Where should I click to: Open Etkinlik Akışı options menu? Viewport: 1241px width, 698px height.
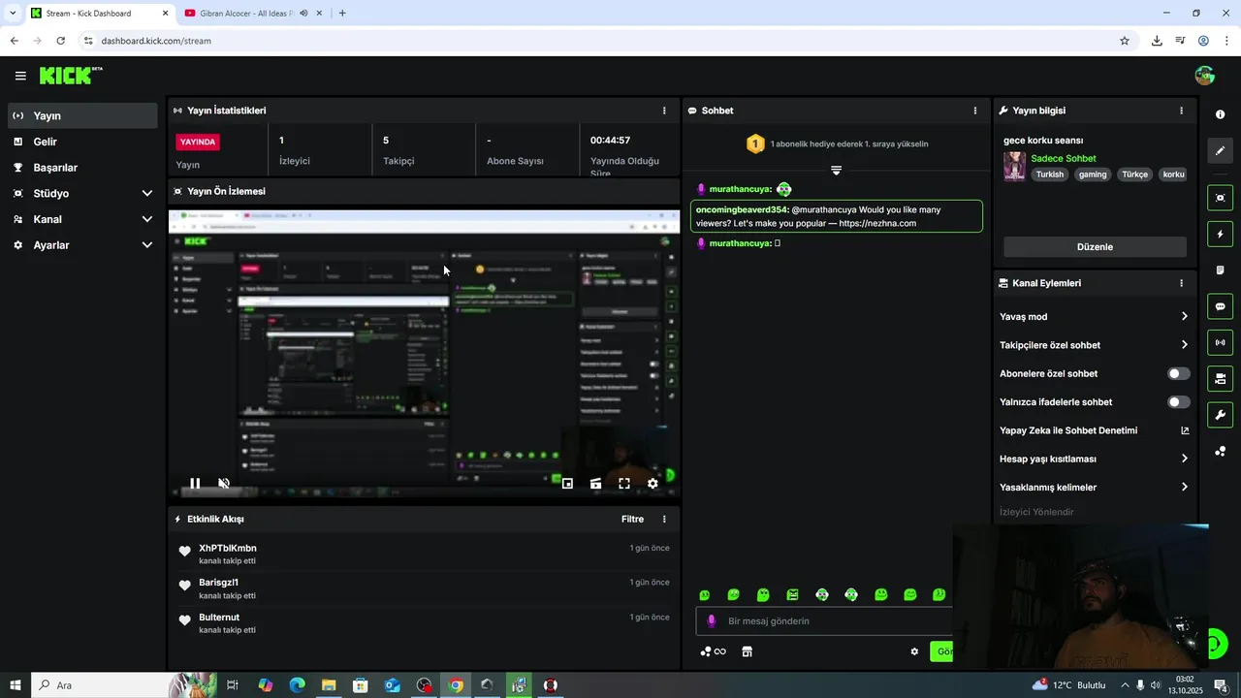pyautogui.click(x=664, y=519)
